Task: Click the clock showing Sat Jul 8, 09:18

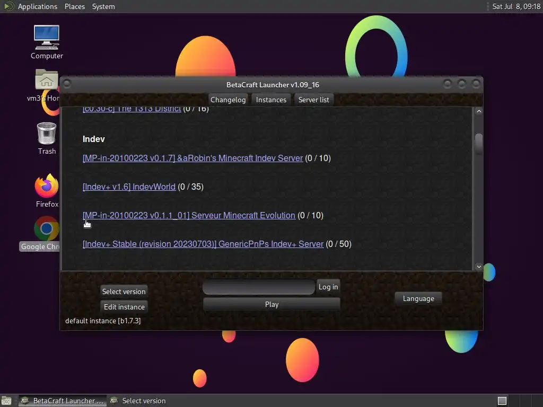Action: 516,6
